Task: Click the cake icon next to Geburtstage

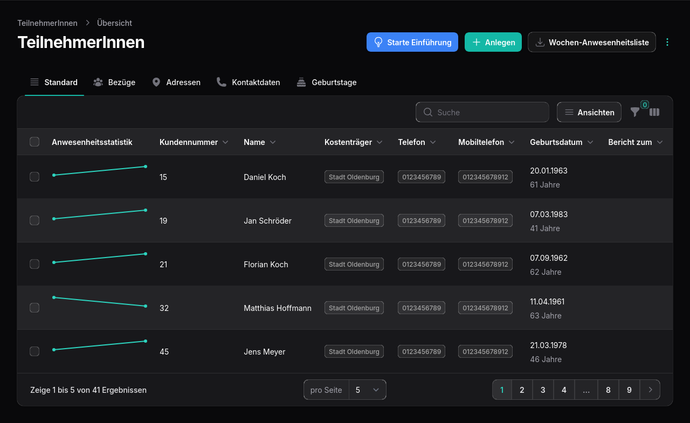Action: tap(301, 82)
